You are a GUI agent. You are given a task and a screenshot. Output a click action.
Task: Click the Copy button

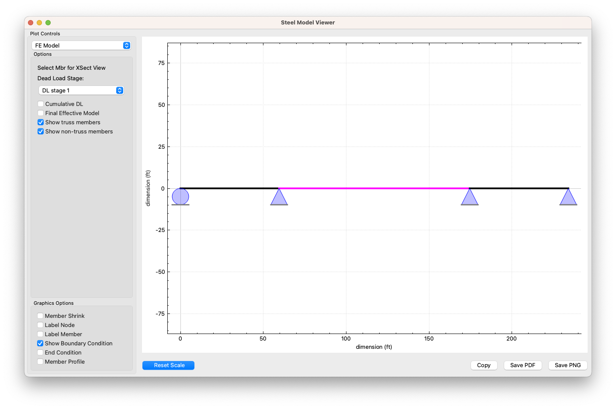pos(484,365)
